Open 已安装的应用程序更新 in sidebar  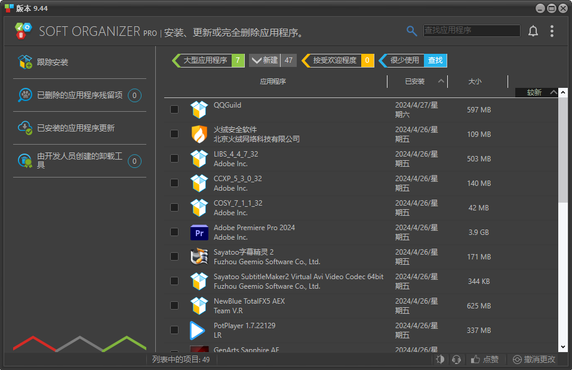(x=76, y=128)
